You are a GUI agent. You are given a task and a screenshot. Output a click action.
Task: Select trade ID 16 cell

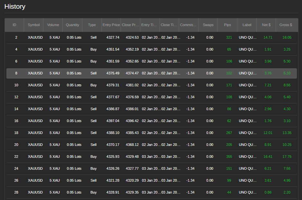(x=16, y=121)
